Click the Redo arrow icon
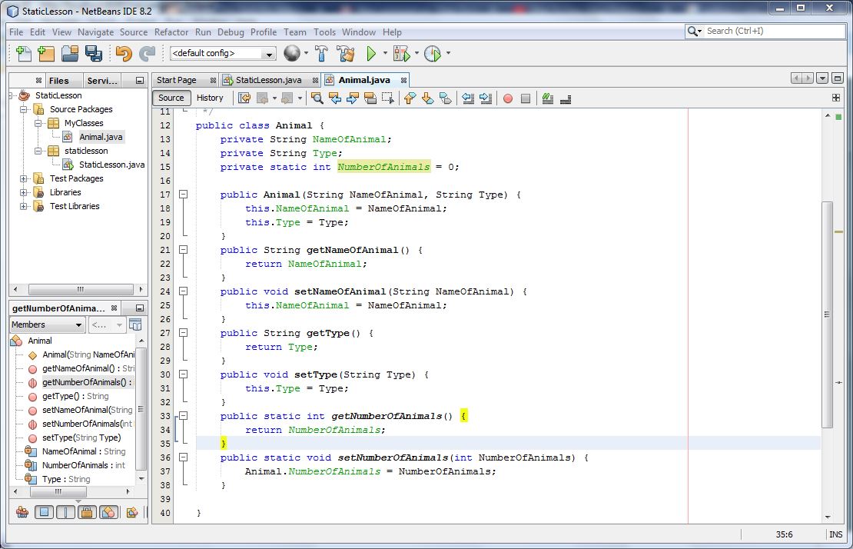The image size is (853, 549). pos(147,53)
